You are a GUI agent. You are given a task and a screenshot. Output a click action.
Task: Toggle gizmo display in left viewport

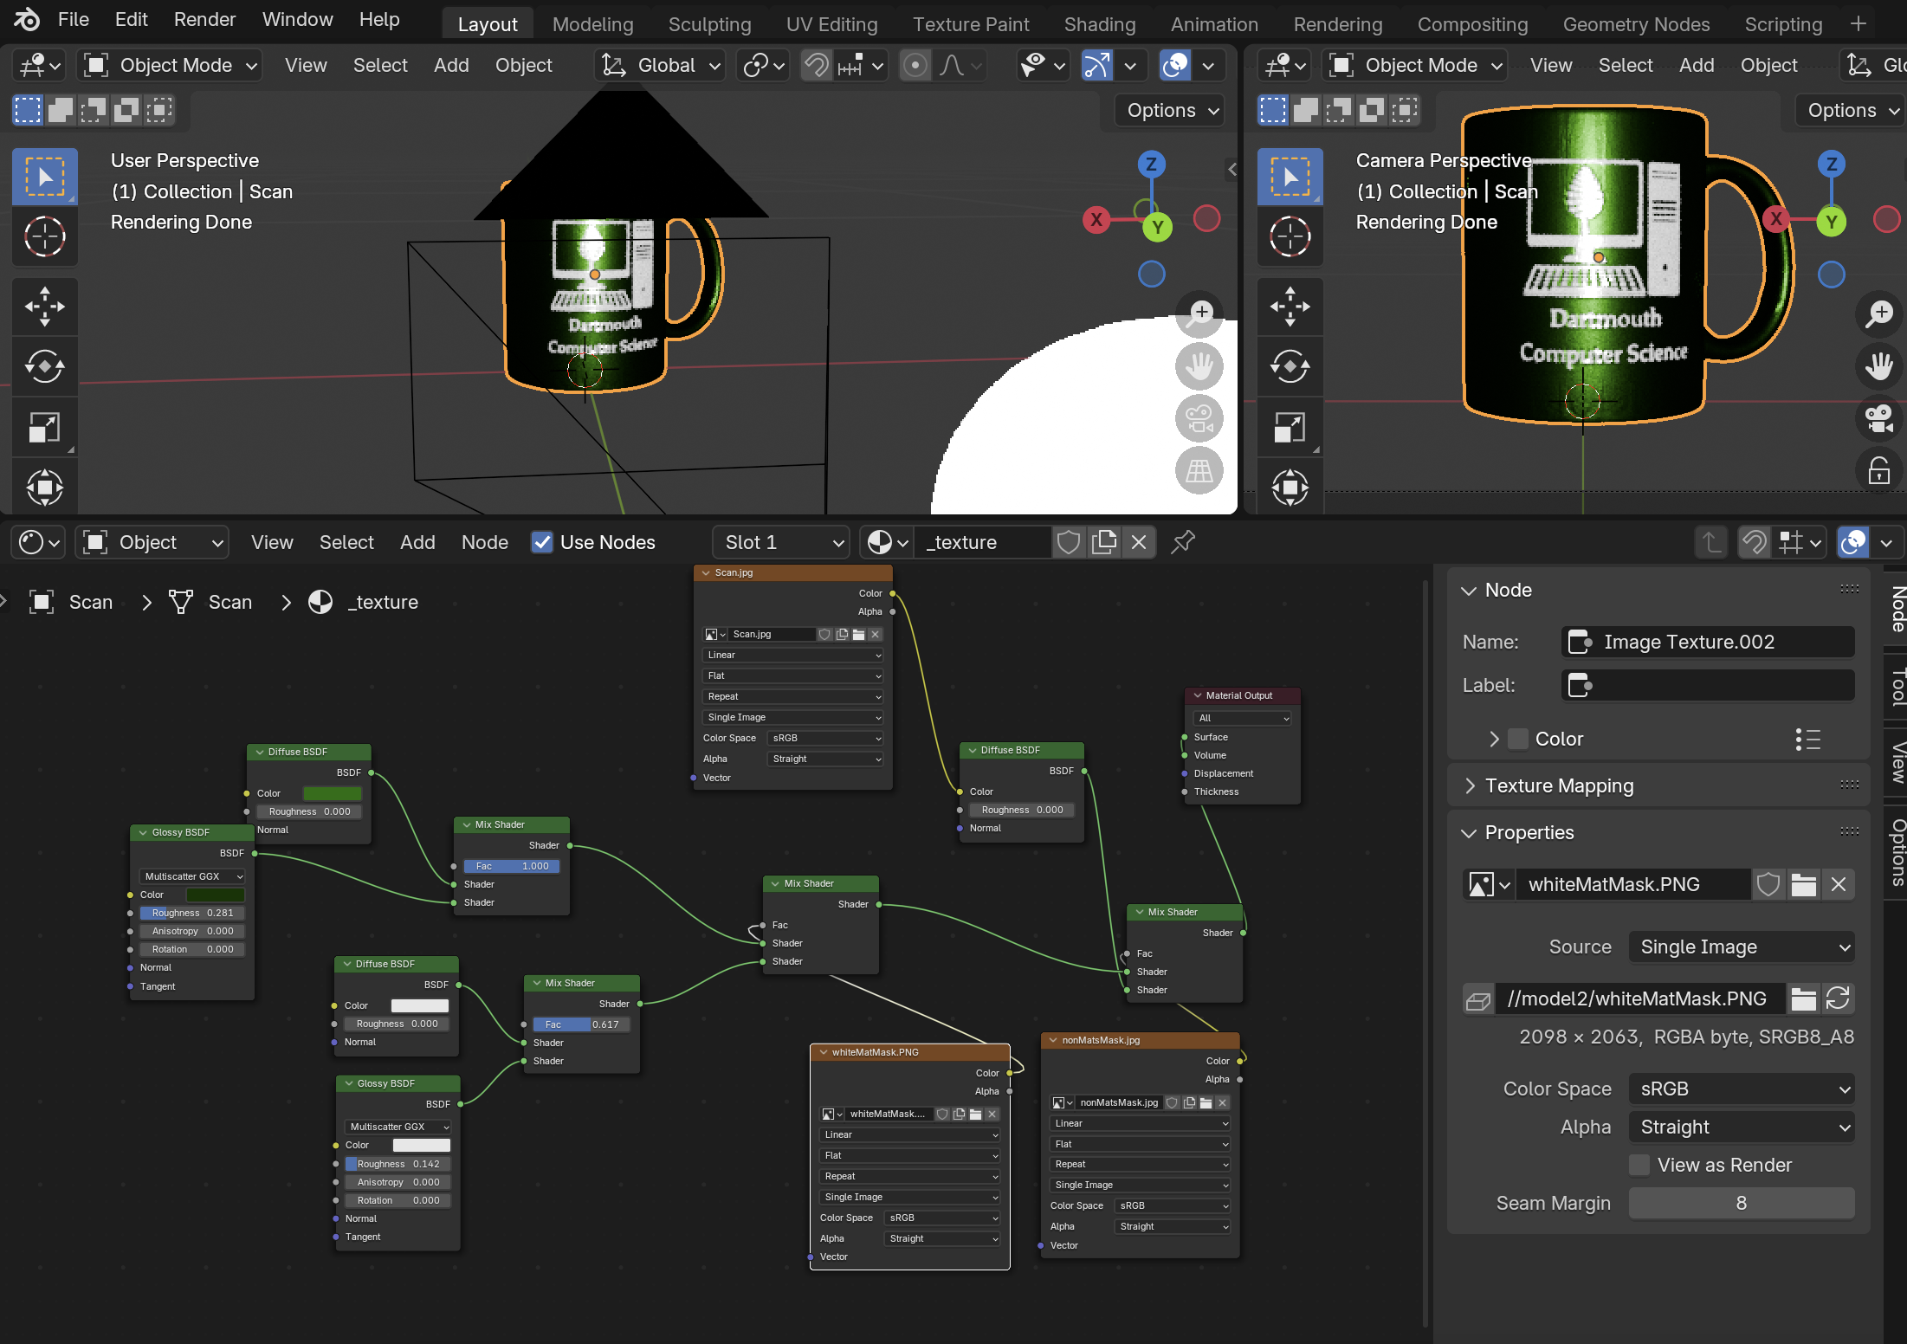[x=1096, y=65]
